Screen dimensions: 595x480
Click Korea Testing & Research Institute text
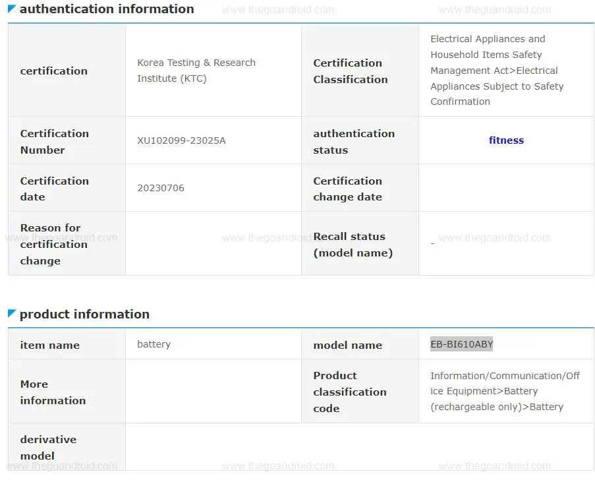(196, 71)
